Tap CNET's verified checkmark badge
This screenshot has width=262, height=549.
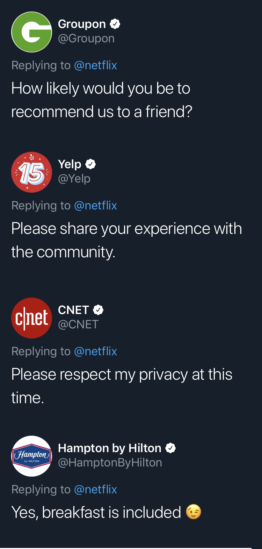98,310
